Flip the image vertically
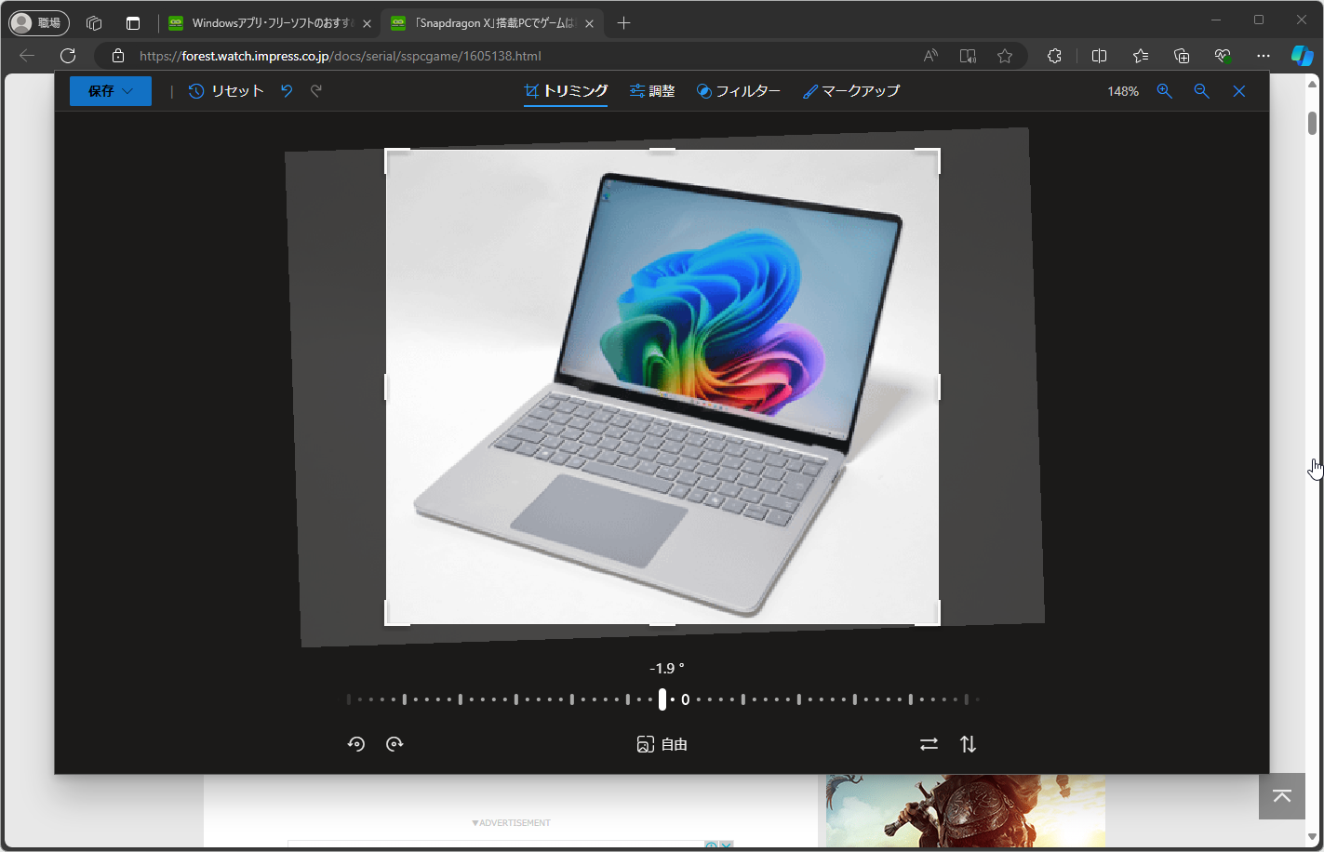 pyautogui.click(x=969, y=744)
